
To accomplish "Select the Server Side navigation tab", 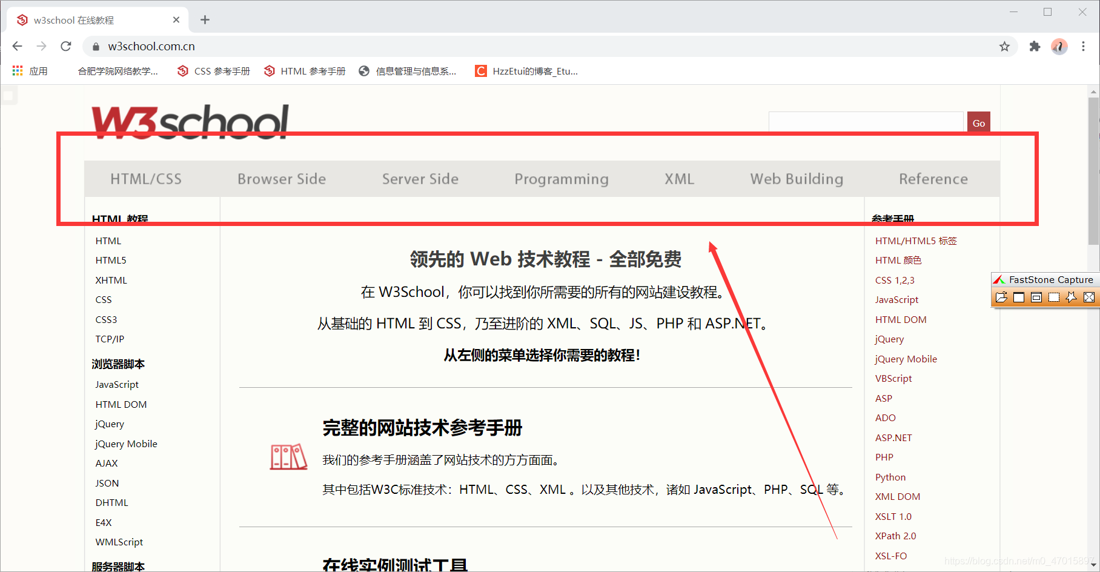I will (x=420, y=179).
